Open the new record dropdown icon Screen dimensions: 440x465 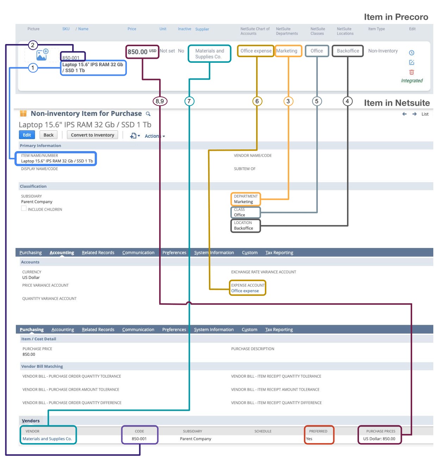[x=135, y=136]
